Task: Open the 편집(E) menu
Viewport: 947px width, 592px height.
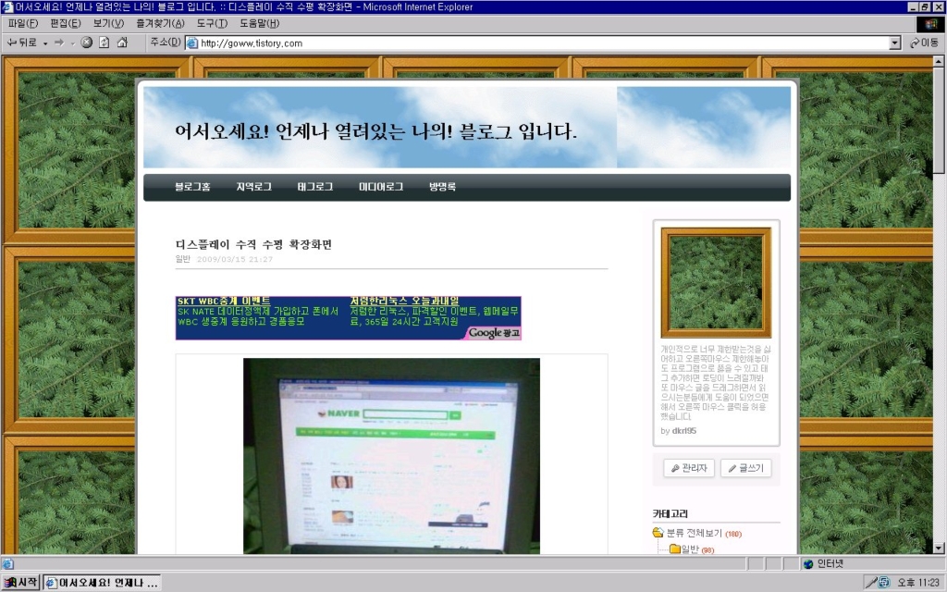Action: (x=66, y=23)
